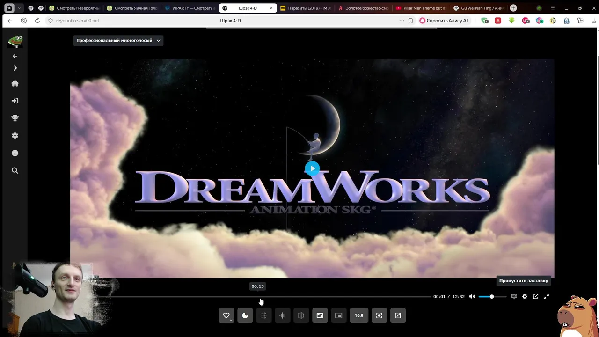Open the address bar three-dots menu
The height and width of the screenshot is (337, 599).
(x=402, y=21)
